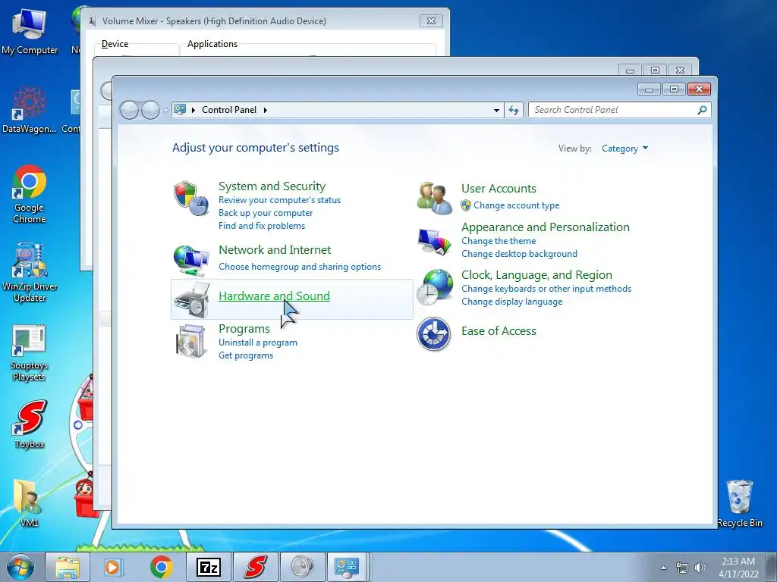Select the Toybox desktop shortcut
Screen dimensions: 777x582
point(30,424)
